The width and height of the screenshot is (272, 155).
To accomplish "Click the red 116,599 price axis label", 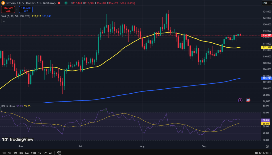I will 267,35.
